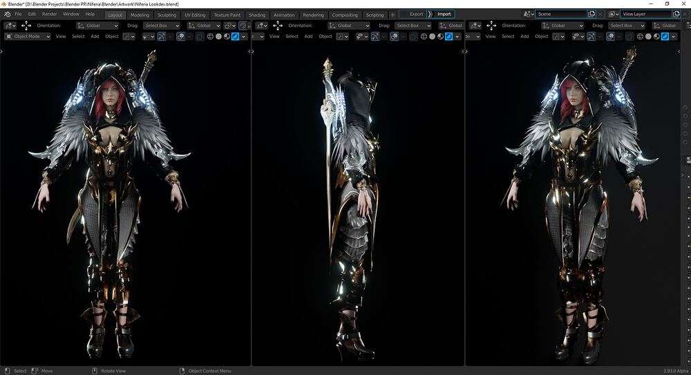
Task: Create a new scene with the copy icon
Action: 591,14
